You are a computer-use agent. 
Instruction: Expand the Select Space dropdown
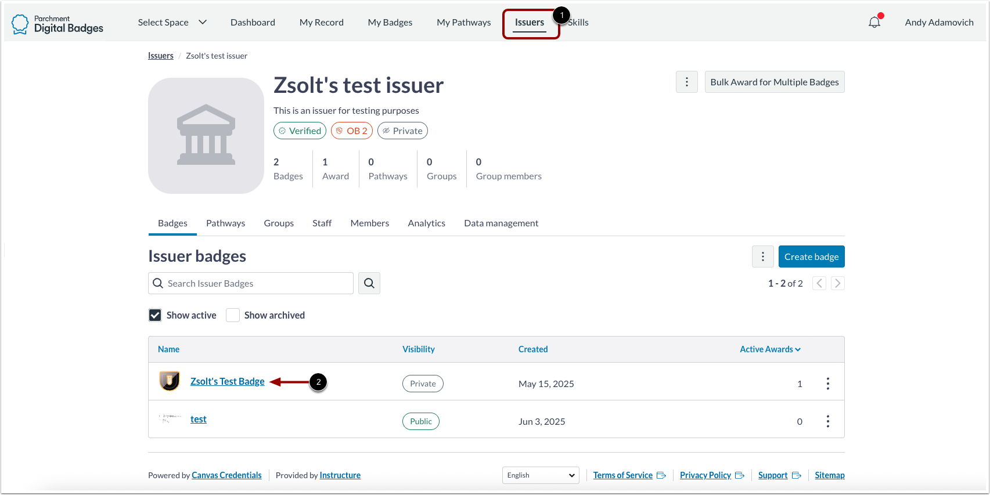[172, 22]
